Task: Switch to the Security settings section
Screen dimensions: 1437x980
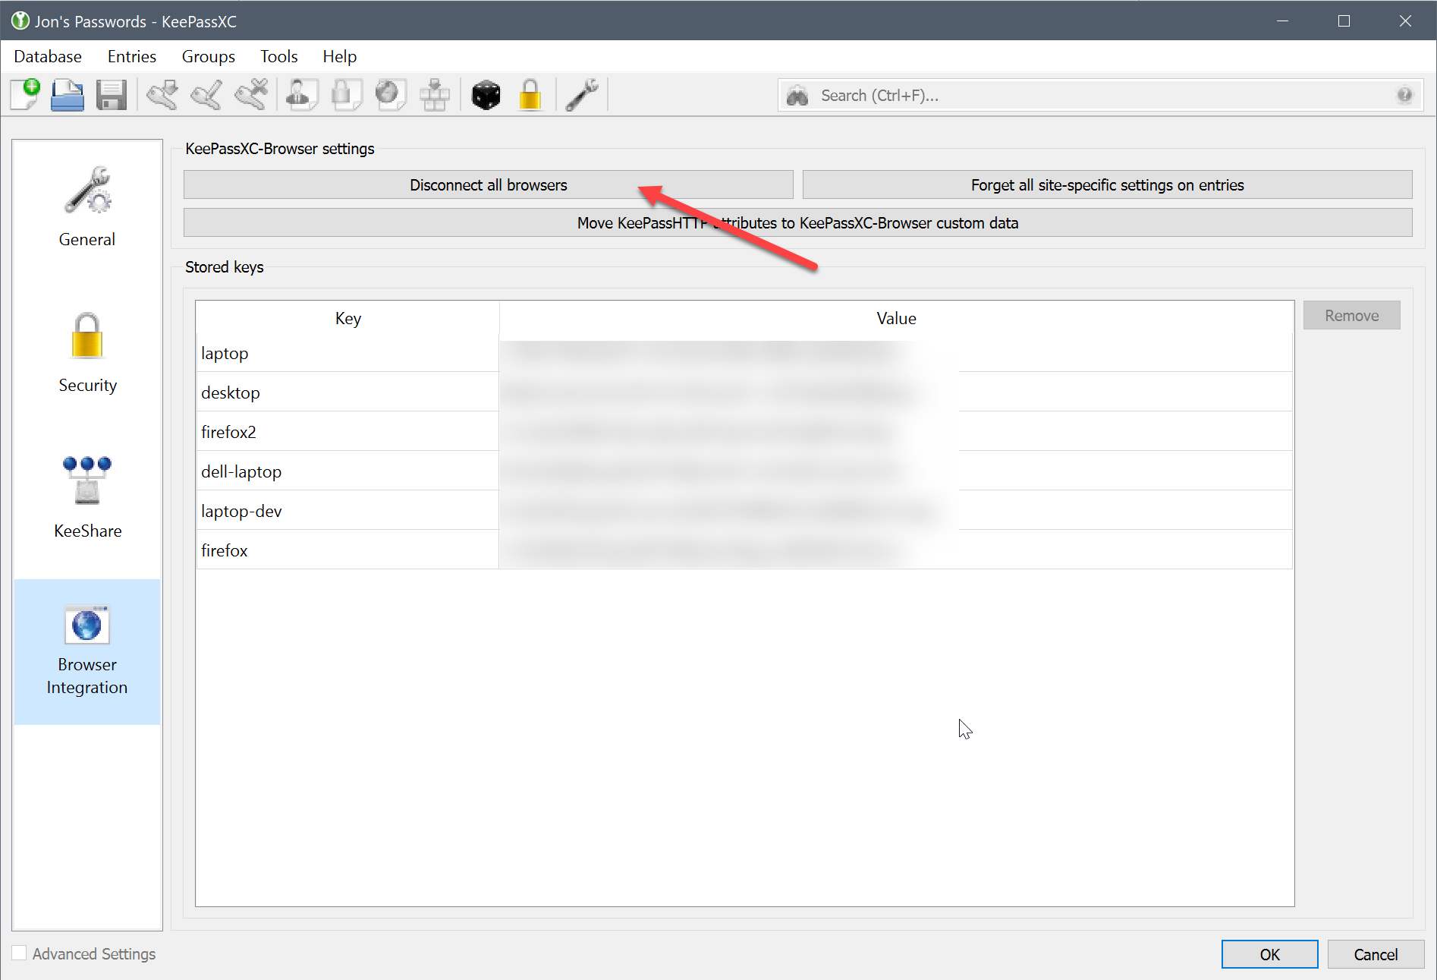Action: click(x=86, y=353)
